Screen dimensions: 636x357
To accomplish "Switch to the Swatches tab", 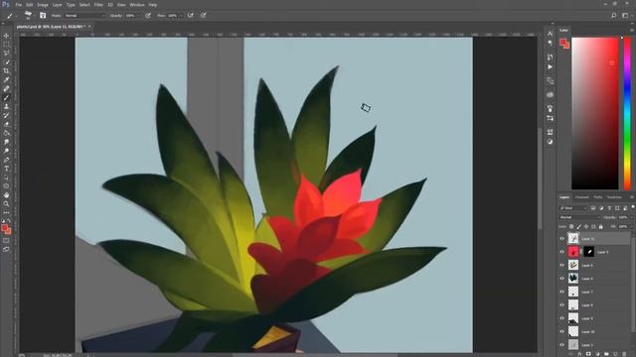I will click(x=614, y=197).
